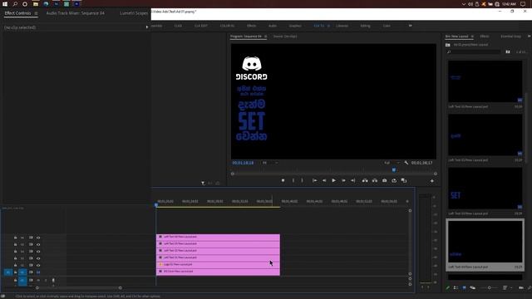This screenshot has width=532, height=299.
Task: Enable voice-over record on A1
Action: click(53, 281)
